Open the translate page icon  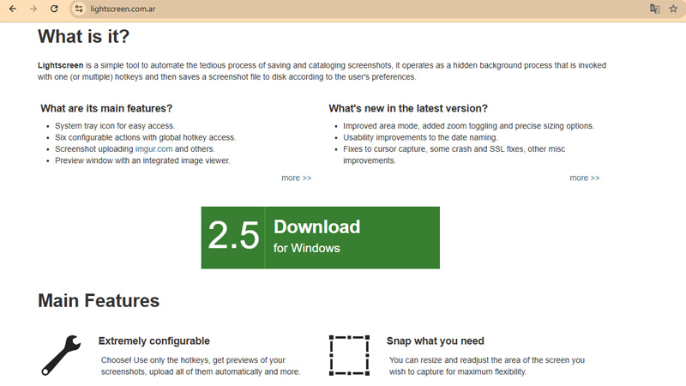[x=654, y=9]
